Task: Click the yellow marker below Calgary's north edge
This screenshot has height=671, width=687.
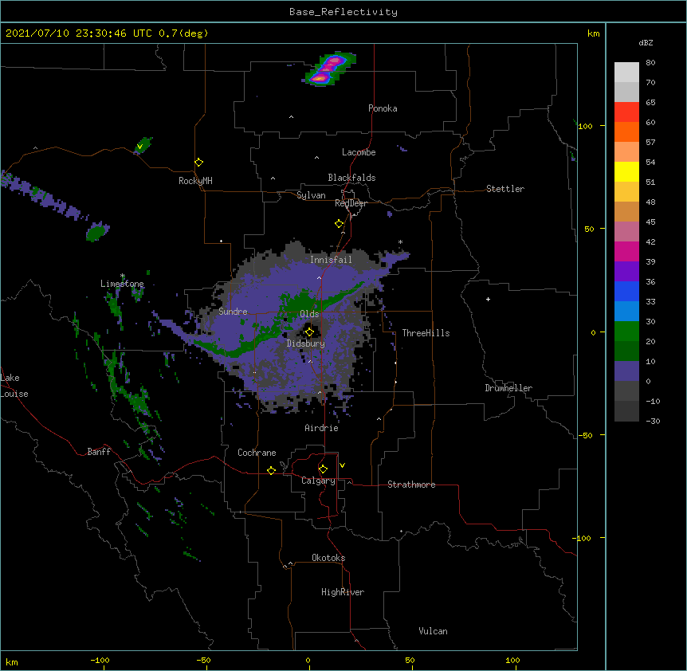Action: click(323, 469)
